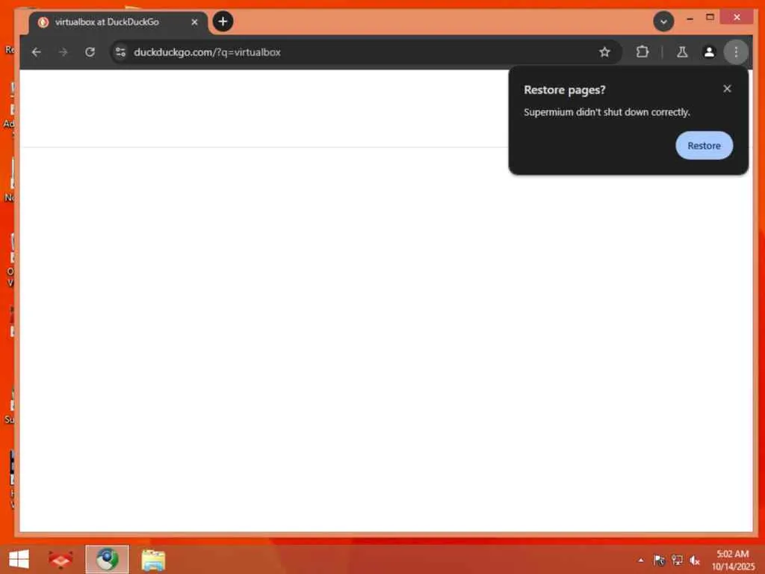Screen dimensions: 765x574
Task: Open the Action Center flag icon
Action: click(659, 560)
